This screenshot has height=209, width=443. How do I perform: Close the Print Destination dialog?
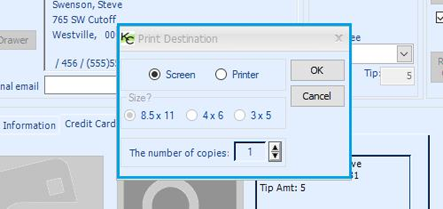[339, 38]
